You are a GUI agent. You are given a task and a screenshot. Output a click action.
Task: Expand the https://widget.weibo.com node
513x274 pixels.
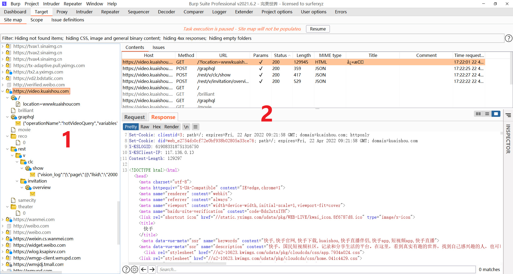point(3,245)
